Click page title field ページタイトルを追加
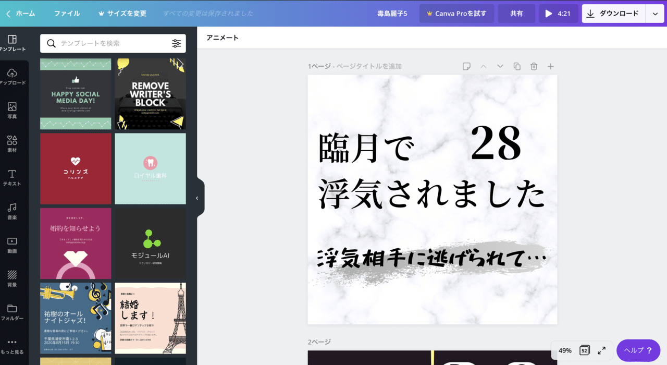This screenshot has height=365, width=667. click(x=369, y=66)
